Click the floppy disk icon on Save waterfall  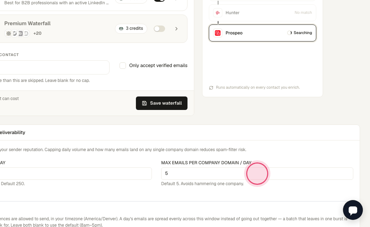(x=144, y=103)
